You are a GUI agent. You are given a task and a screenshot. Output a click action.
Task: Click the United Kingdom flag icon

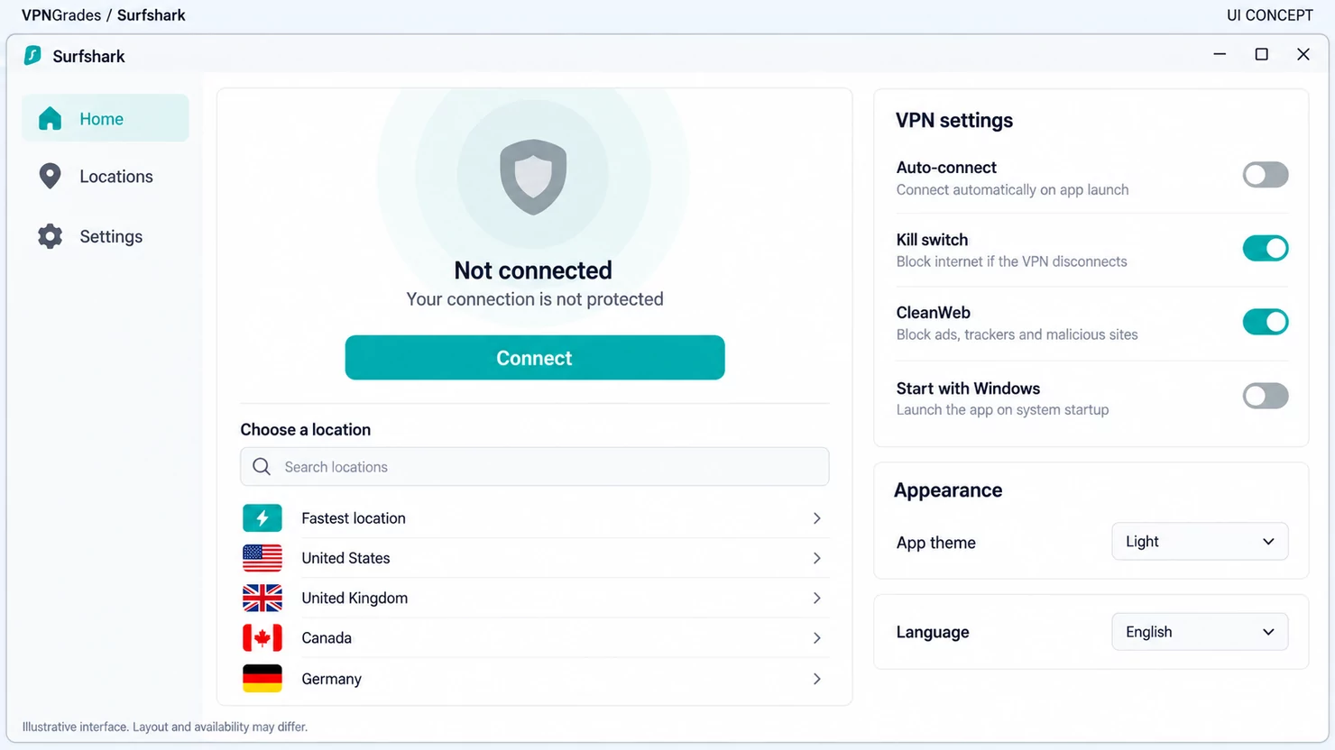[262, 598]
